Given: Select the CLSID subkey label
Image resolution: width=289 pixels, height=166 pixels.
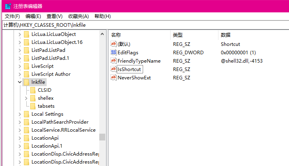Looking at the screenshot, I should click(x=45, y=90).
